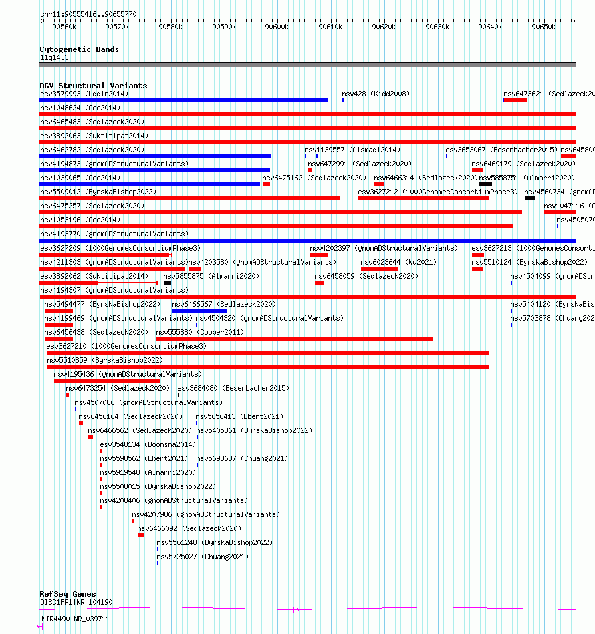Screen dimensions: 595x634
Task: Open nsv6475257 (Sedlazeck2020) label
Action: [92, 206]
